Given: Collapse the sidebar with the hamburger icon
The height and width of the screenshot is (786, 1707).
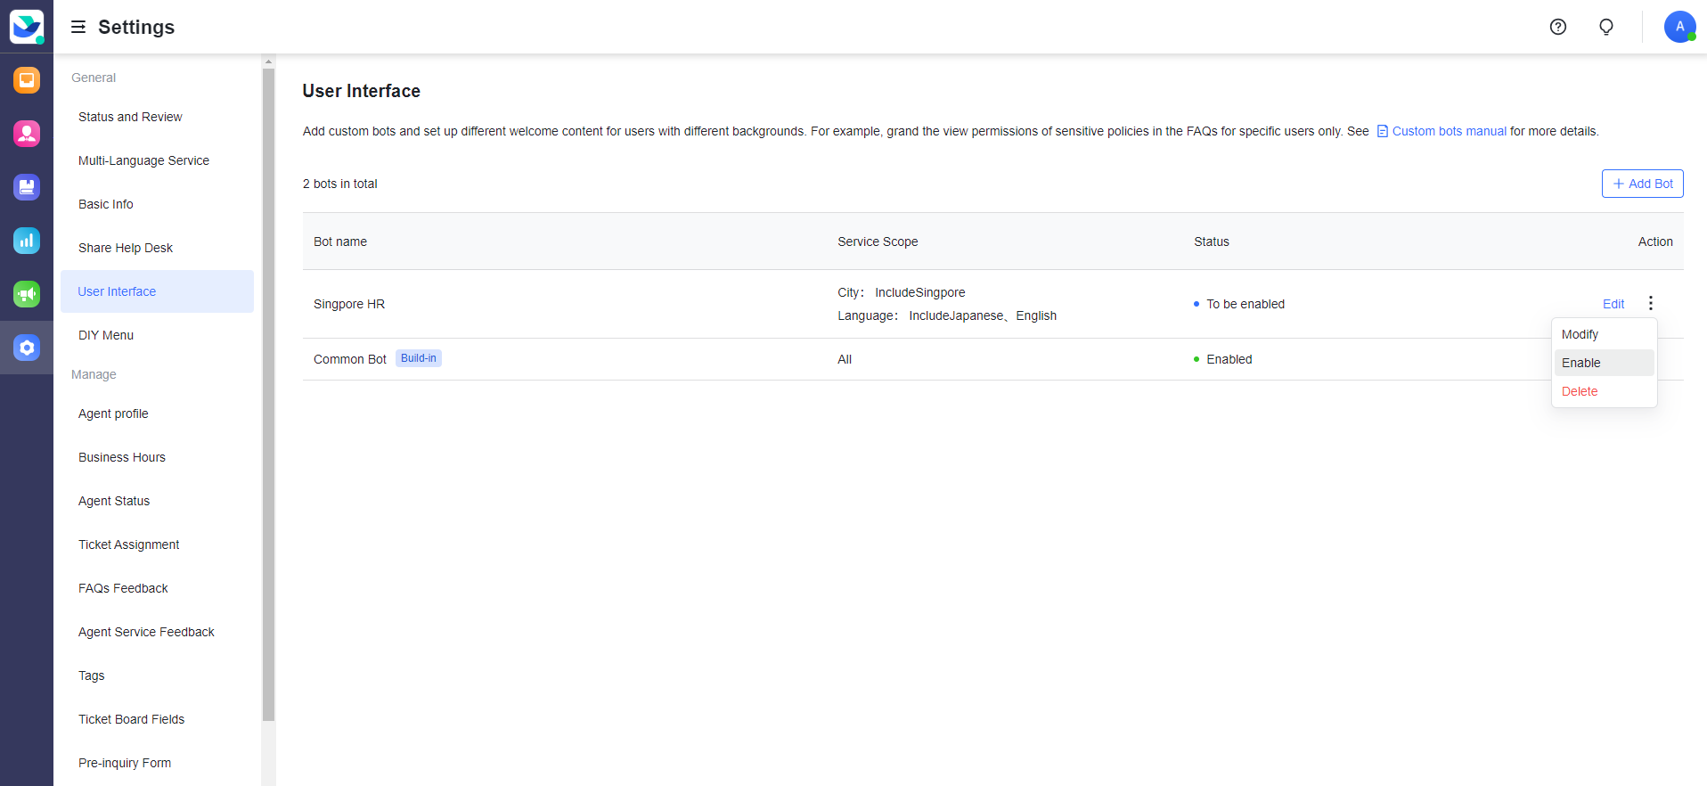Looking at the screenshot, I should pos(78,27).
